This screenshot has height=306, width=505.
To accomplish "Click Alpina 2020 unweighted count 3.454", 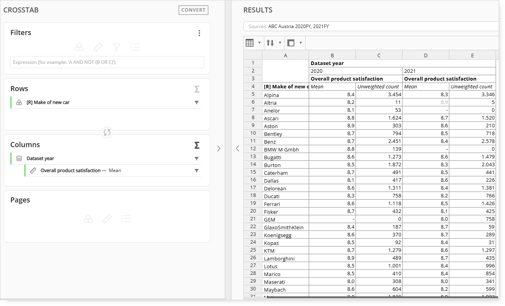I will tap(379, 95).
